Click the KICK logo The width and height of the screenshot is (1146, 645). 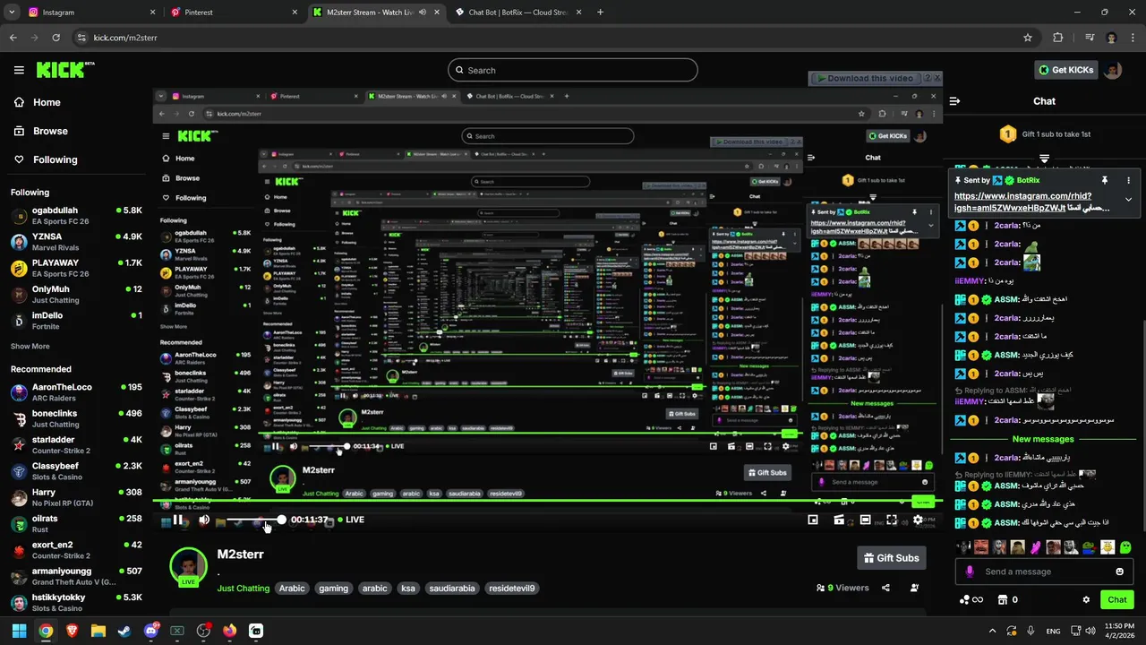[64, 70]
